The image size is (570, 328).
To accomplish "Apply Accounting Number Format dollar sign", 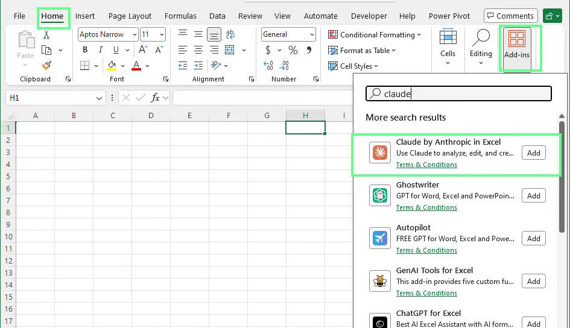I will tap(268, 50).
